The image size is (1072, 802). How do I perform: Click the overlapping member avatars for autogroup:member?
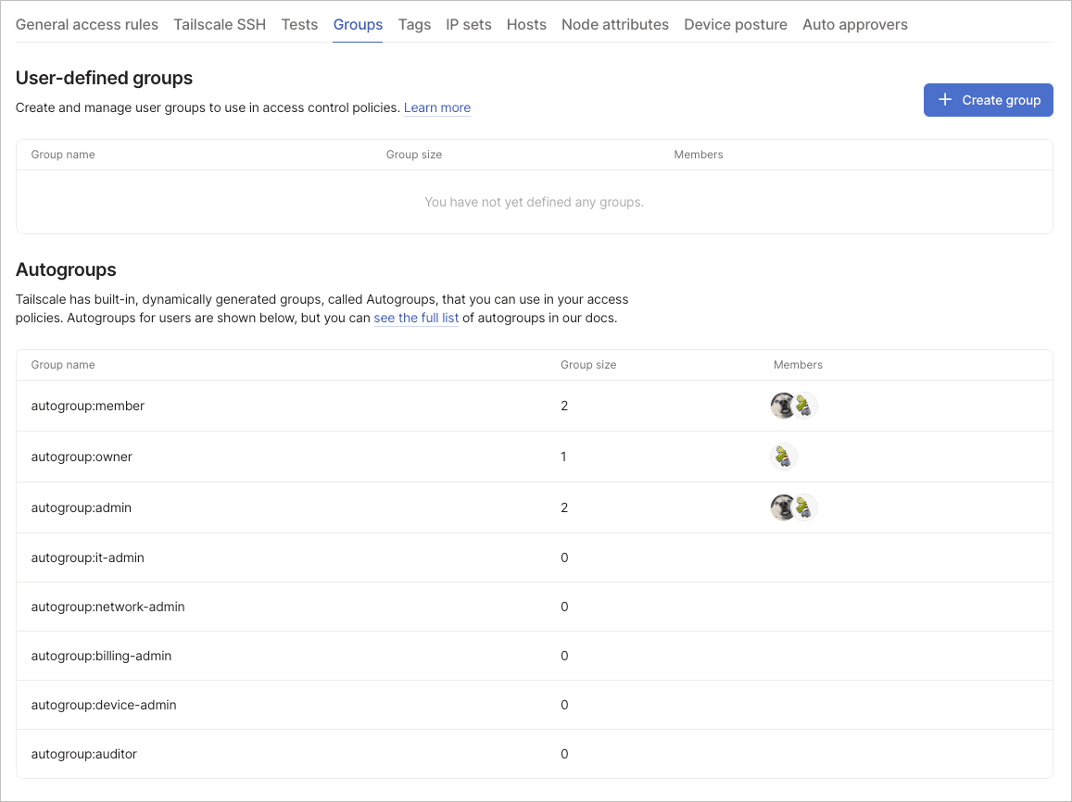pyautogui.click(x=793, y=405)
